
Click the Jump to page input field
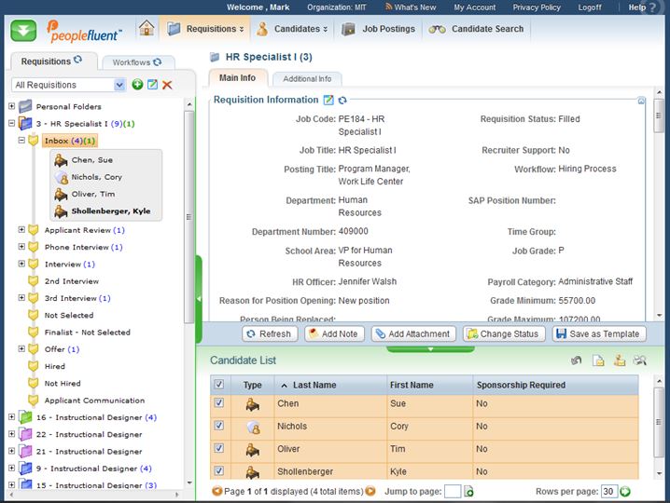click(452, 491)
